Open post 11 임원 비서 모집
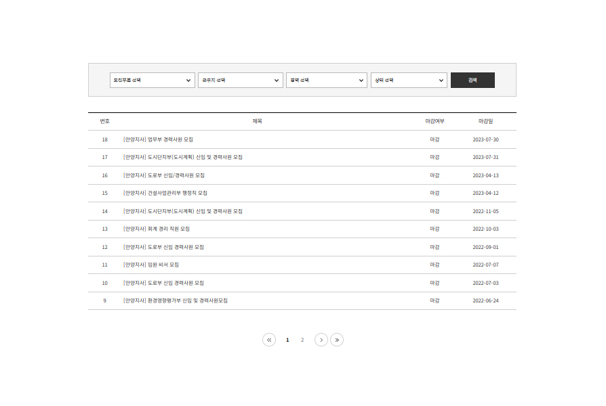The width and height of the screenshot is (606, 406). [151, 265]
